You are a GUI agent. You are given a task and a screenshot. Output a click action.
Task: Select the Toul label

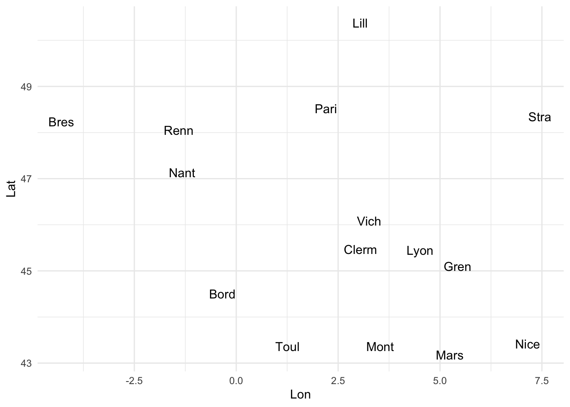[288, 347]
